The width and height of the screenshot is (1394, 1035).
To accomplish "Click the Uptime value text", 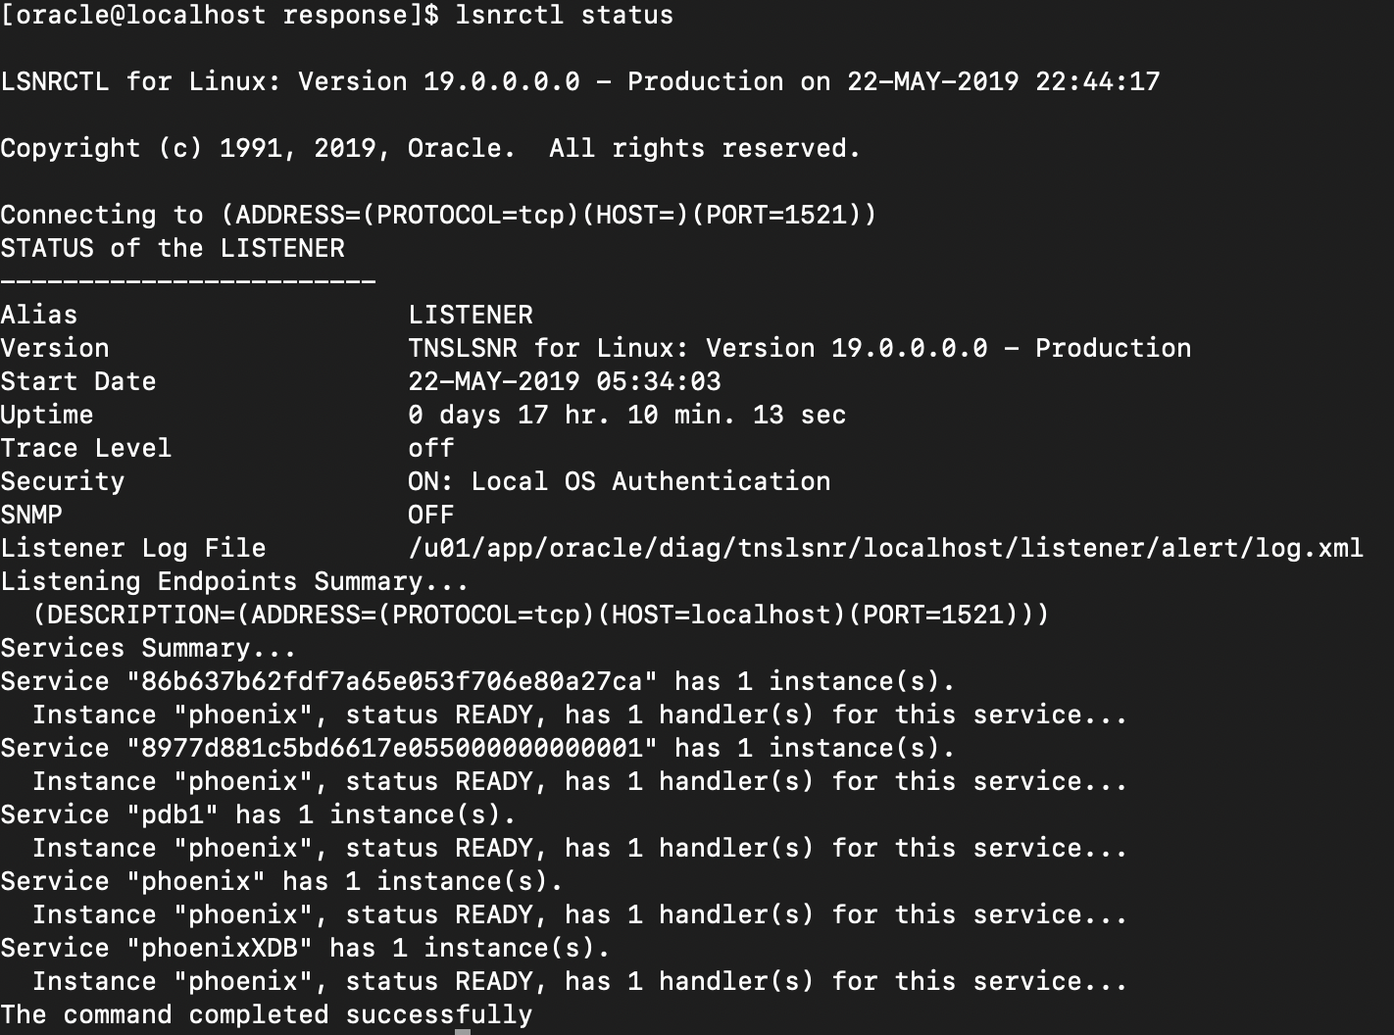I will [x=627, y=415].
